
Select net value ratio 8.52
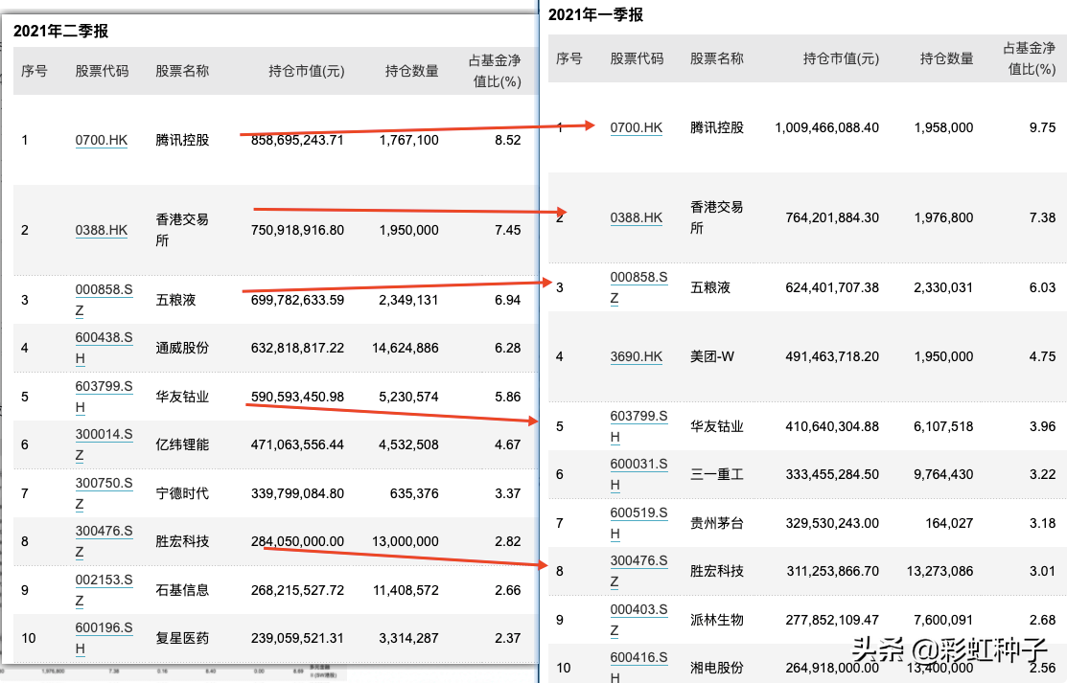pos(508,140)
